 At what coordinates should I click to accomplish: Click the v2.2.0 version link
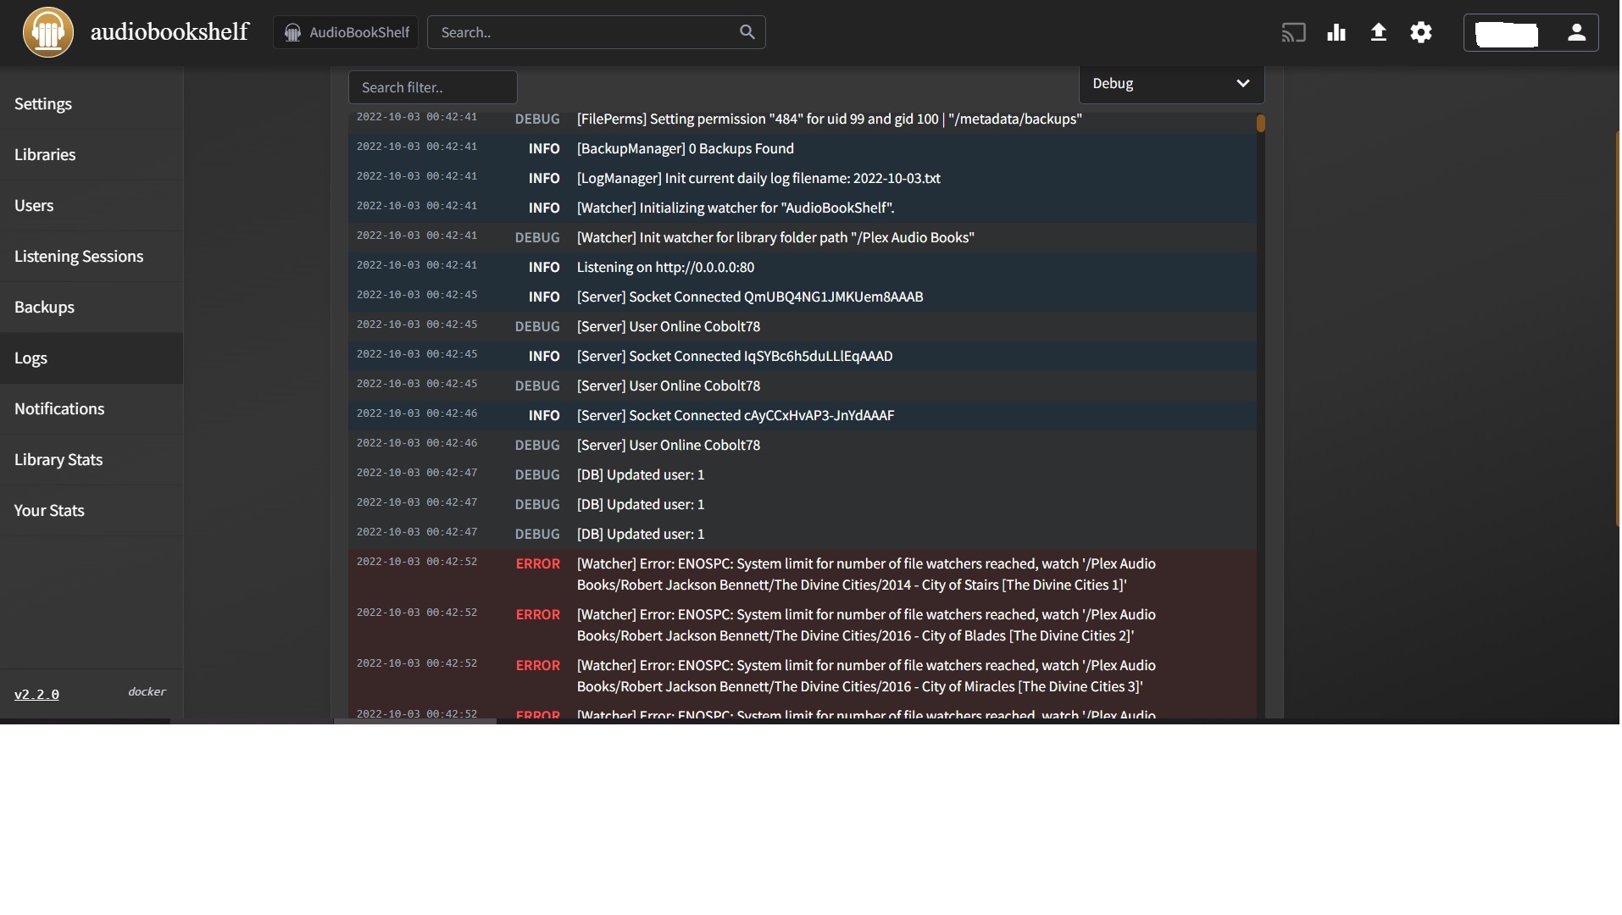36,695
